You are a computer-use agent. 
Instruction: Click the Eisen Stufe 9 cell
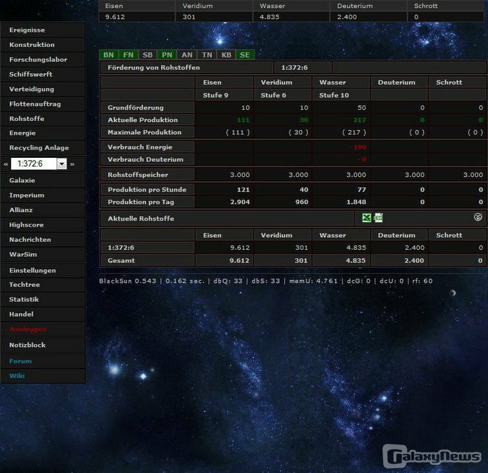point(224,95)
